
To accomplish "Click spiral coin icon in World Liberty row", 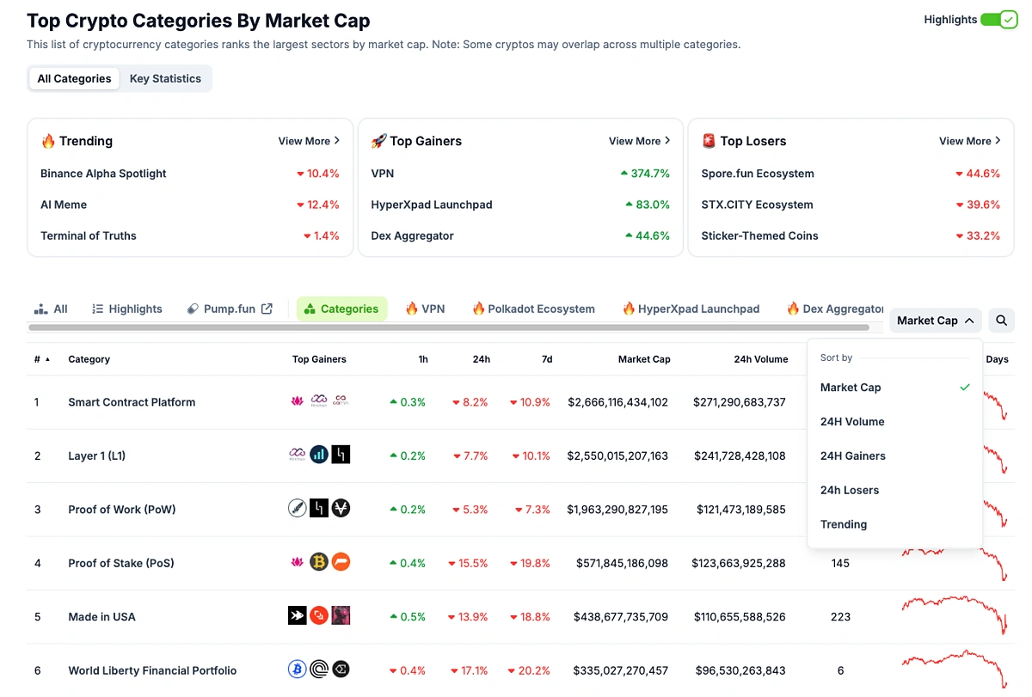I will [319, 669].
